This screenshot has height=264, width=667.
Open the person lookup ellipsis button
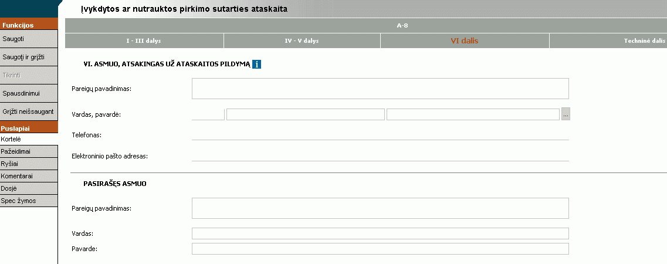click(566, 114)
